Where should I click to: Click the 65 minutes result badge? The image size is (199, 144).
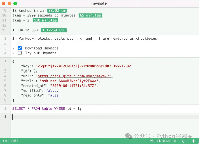tap(90, 15)
